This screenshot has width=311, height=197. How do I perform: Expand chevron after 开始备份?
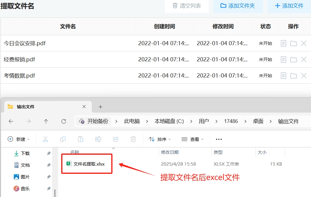pos(116,122)
